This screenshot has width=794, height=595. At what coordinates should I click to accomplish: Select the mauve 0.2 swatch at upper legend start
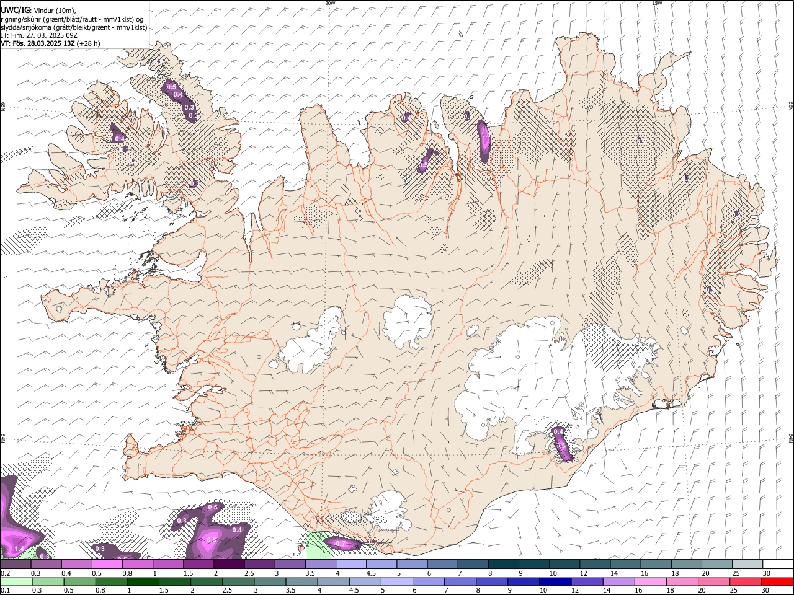16,564
